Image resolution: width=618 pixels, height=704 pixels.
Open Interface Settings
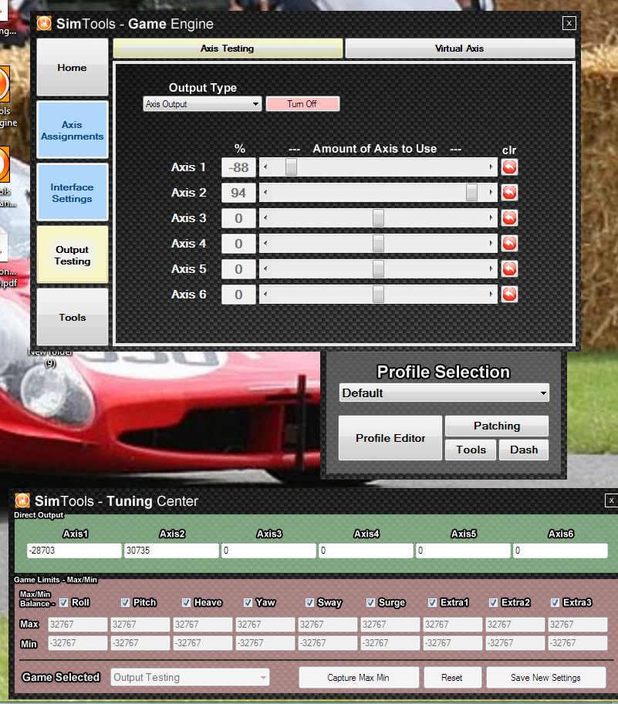(73, 193)
